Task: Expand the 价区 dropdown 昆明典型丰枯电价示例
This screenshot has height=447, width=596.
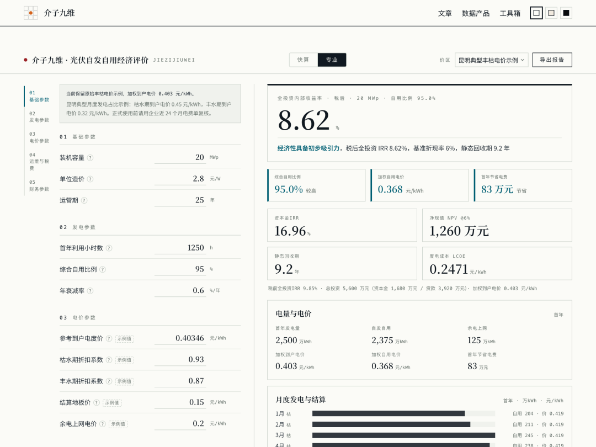Action: [492, 60]
